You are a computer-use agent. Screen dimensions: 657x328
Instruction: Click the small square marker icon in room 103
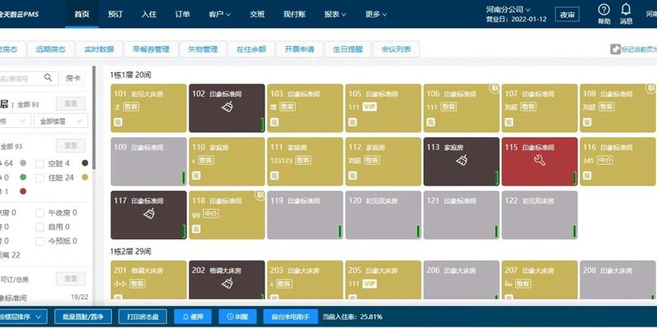click(x=274, y=122)
